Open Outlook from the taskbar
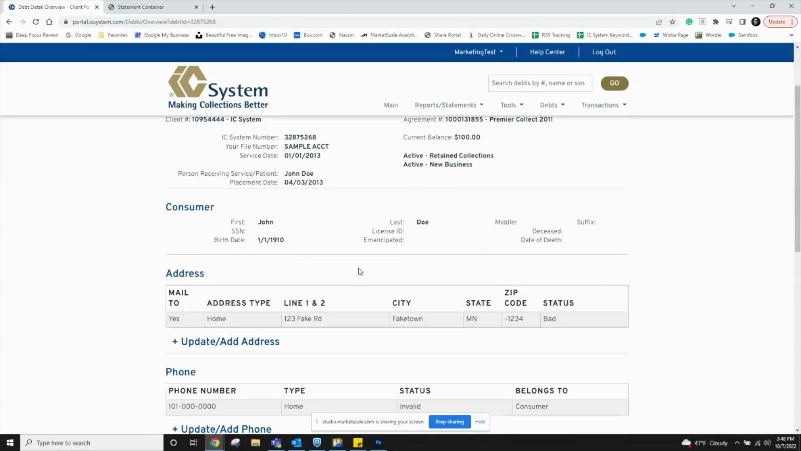This screenshot has width=801, height=451. [297, 443]
